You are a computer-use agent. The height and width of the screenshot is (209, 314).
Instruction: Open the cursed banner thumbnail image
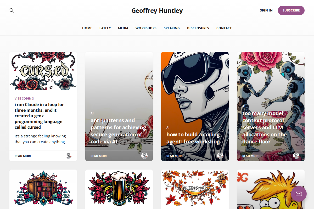tap(43, 71)
